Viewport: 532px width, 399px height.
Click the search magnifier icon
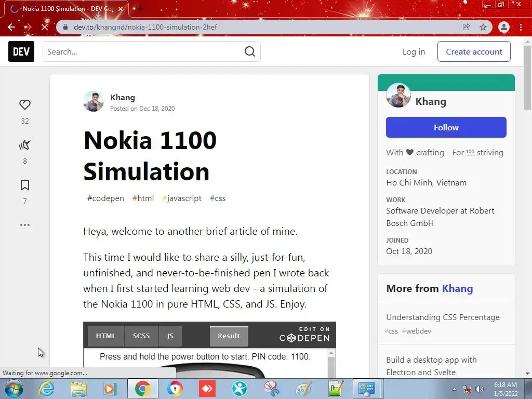250,51
